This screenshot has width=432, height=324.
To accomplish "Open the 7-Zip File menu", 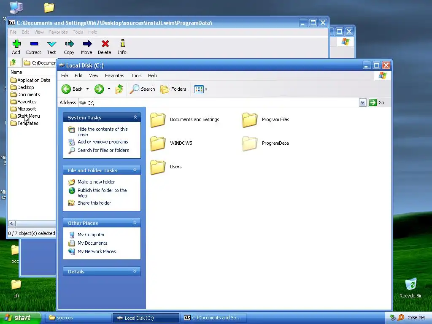I will coord(13,32).
